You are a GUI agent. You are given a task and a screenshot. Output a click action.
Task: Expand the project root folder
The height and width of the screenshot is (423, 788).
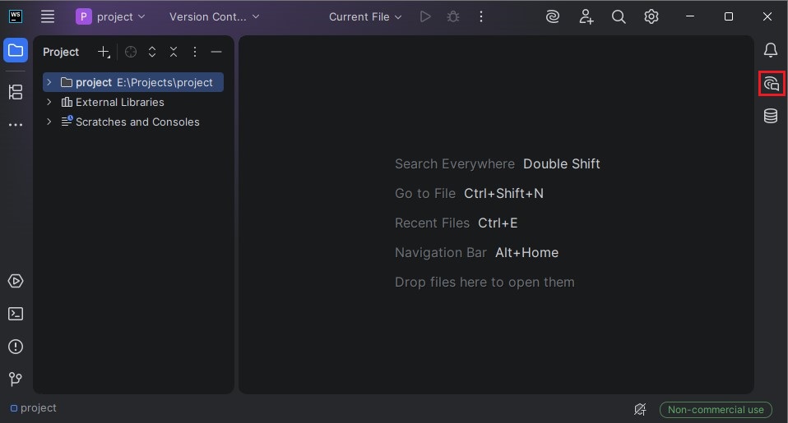pyautogui.click(x=49, y=82)
